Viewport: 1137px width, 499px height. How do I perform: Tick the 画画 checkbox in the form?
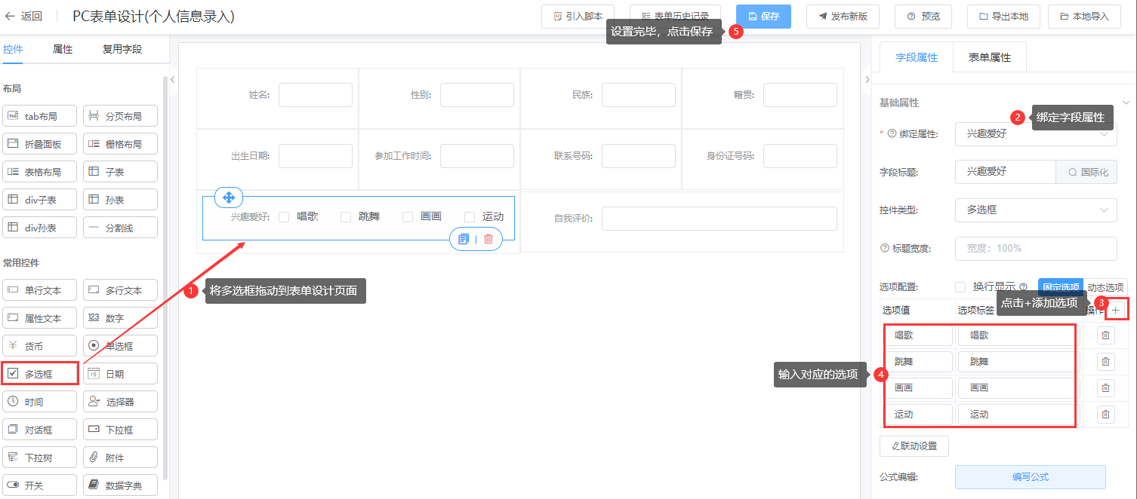[408, 217]
